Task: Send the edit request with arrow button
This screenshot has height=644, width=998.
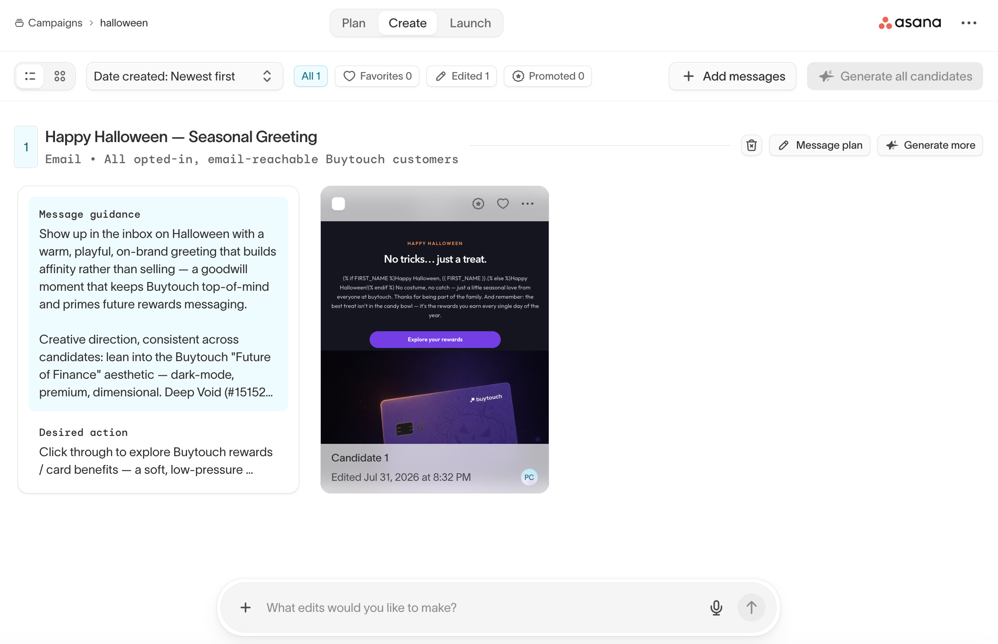Action: point(752,607)
